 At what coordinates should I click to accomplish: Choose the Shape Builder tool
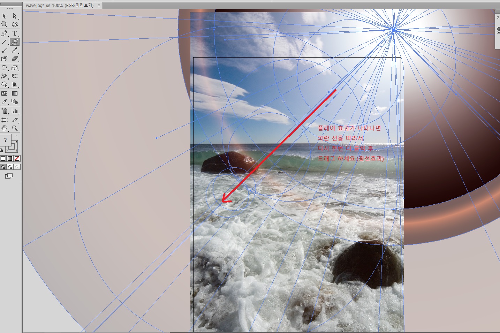pos(5,84)
